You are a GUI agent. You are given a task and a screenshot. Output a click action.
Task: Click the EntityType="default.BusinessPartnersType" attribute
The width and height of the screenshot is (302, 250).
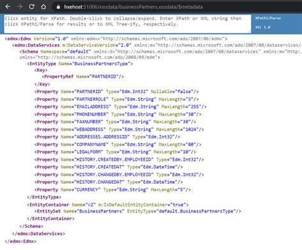[182, 211]
